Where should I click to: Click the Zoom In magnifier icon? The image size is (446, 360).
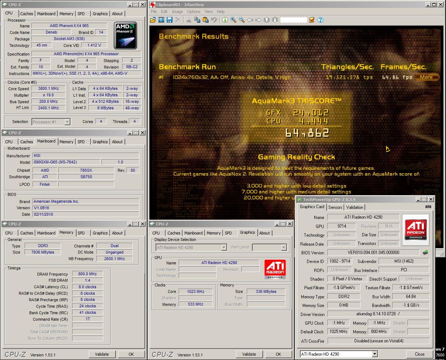(x=233, y=20)
